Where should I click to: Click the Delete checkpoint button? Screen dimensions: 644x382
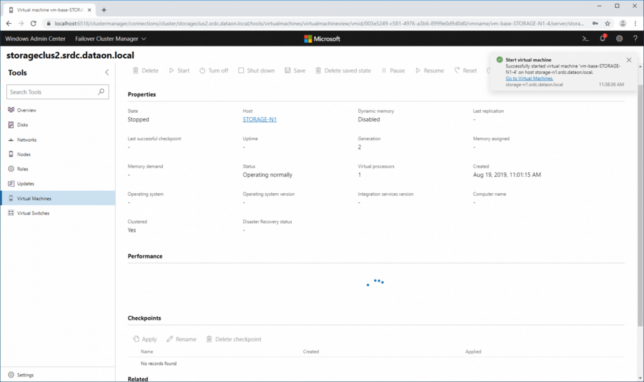click(x=233, y=339)
